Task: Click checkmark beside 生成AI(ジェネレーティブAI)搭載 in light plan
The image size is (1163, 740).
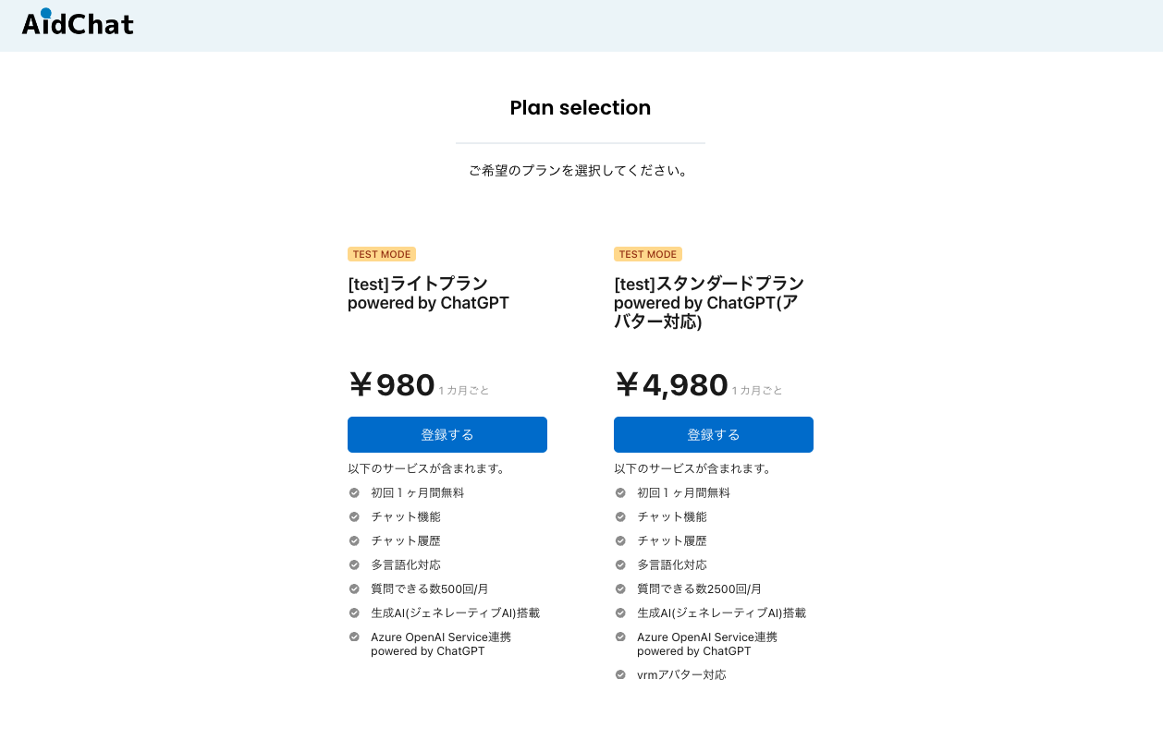Action: tap(354, 613)
